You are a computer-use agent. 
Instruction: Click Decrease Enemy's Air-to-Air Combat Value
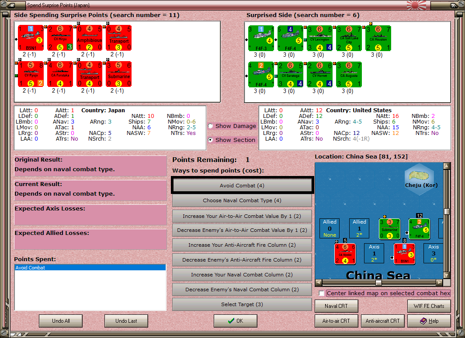pos(242,230)
